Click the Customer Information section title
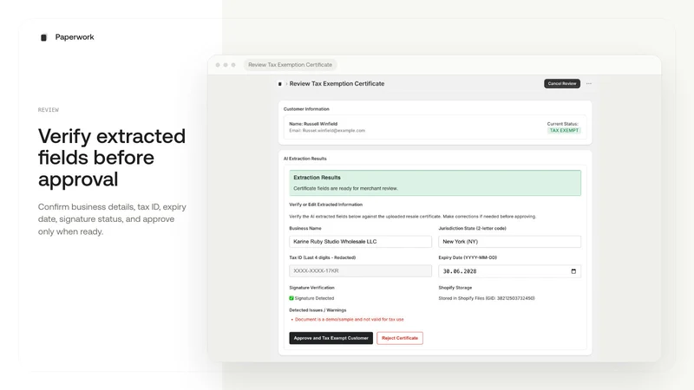This screenshot has width=694, height=390. tap(306, 109)
